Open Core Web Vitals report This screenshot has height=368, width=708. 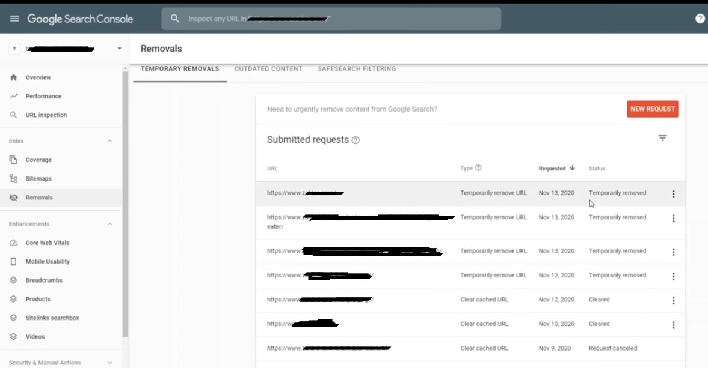(46, 243)
